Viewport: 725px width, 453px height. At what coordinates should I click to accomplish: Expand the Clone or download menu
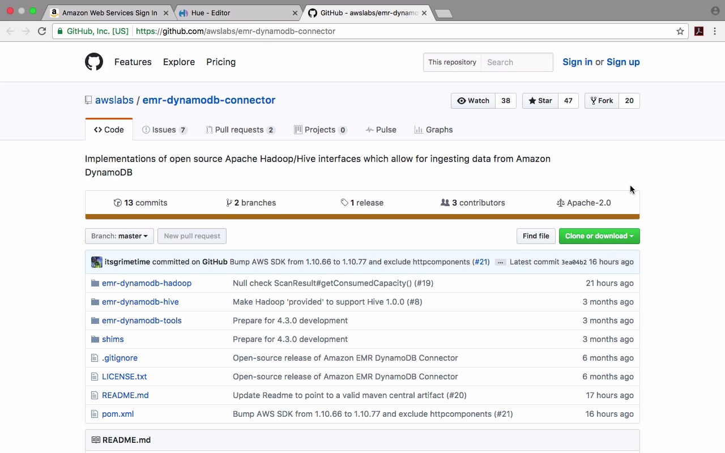599,236
